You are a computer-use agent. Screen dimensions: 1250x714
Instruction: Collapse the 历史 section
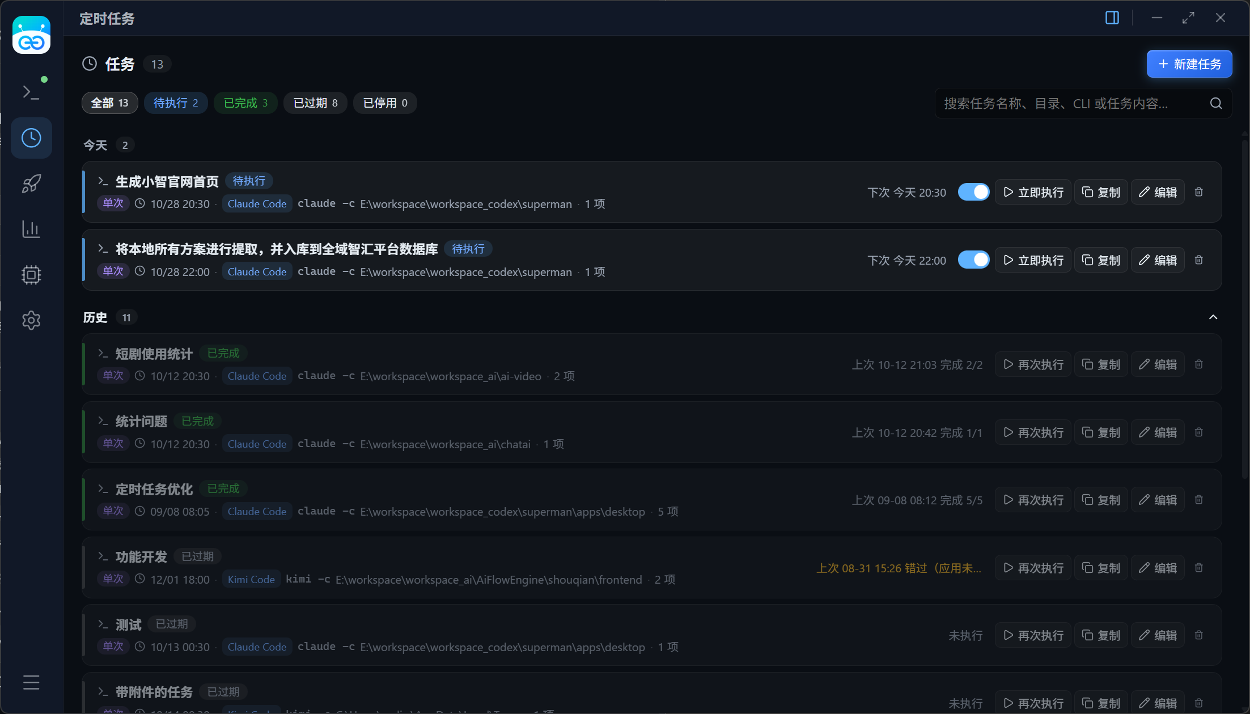tap(1213, 317)
